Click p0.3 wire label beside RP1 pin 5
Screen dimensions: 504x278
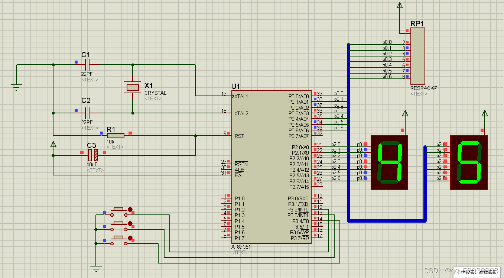click(387, 59)
